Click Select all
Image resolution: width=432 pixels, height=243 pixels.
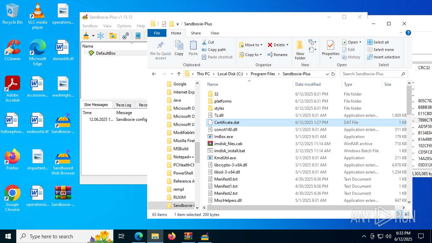coord(378,42)
